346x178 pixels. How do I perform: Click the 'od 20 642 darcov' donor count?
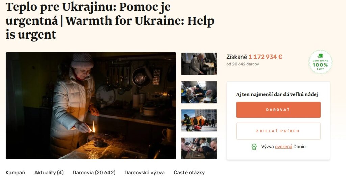coord(243,64)
